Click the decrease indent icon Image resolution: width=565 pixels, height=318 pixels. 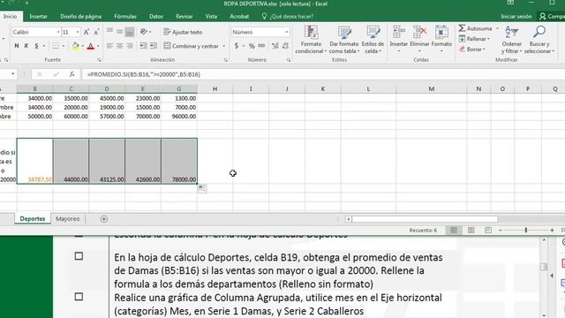point(143,46)
